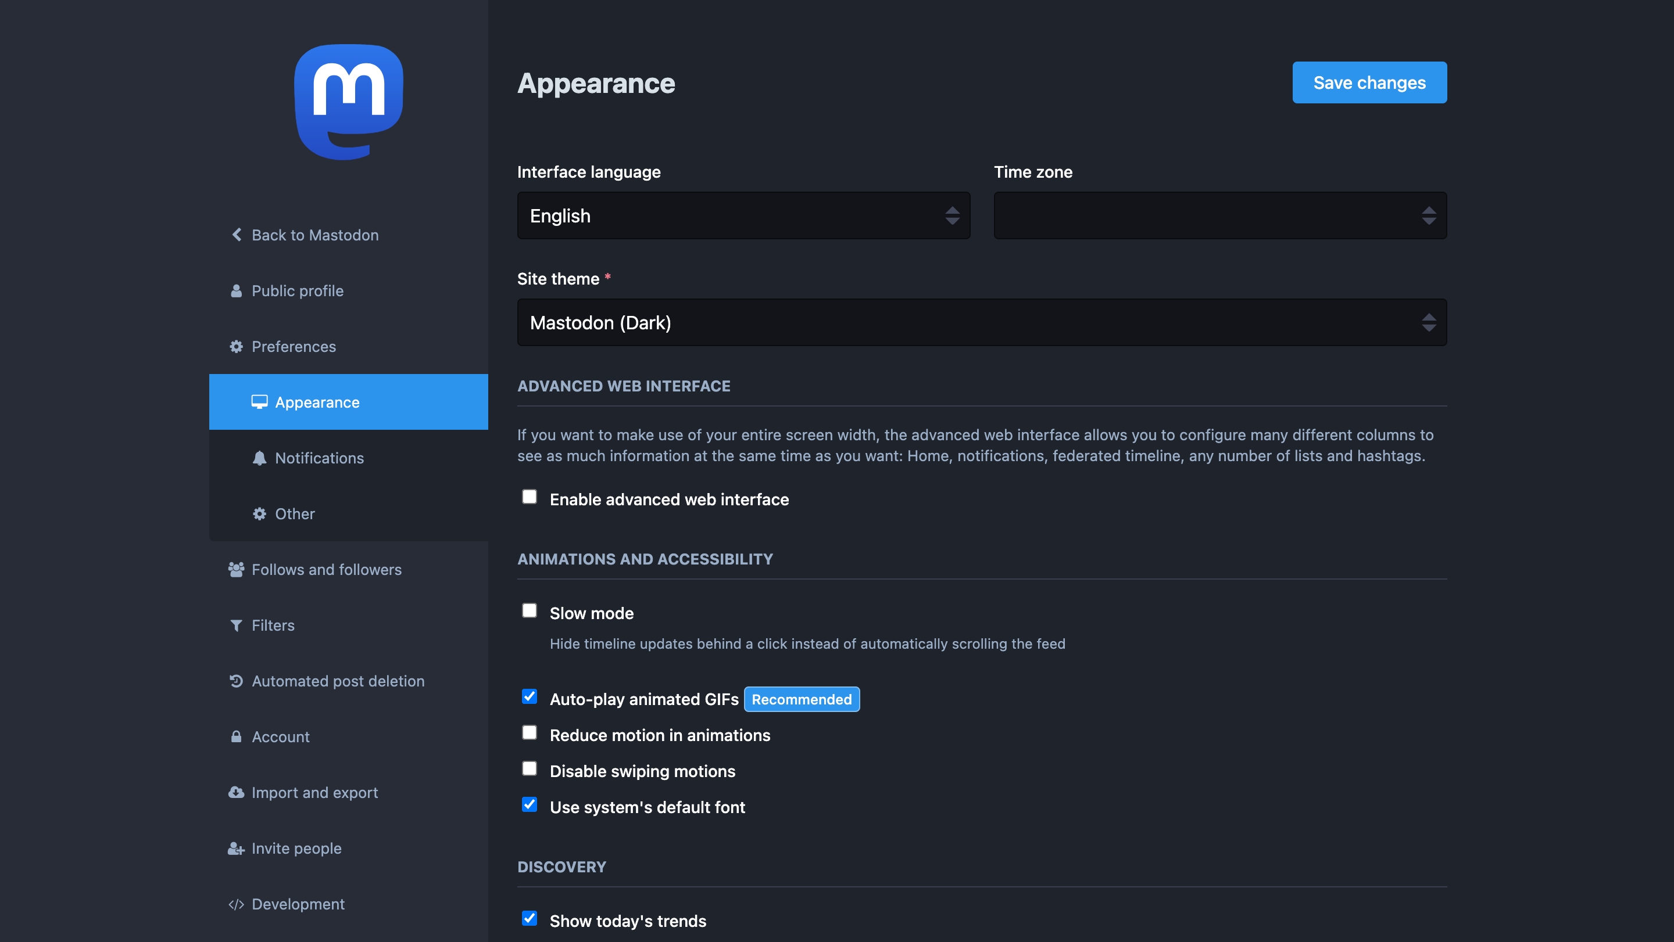Image resolution: width=1674 pixels, height=942 pixels.
Task: Click the Automated post deletion history icon
Action: (236, 681)
